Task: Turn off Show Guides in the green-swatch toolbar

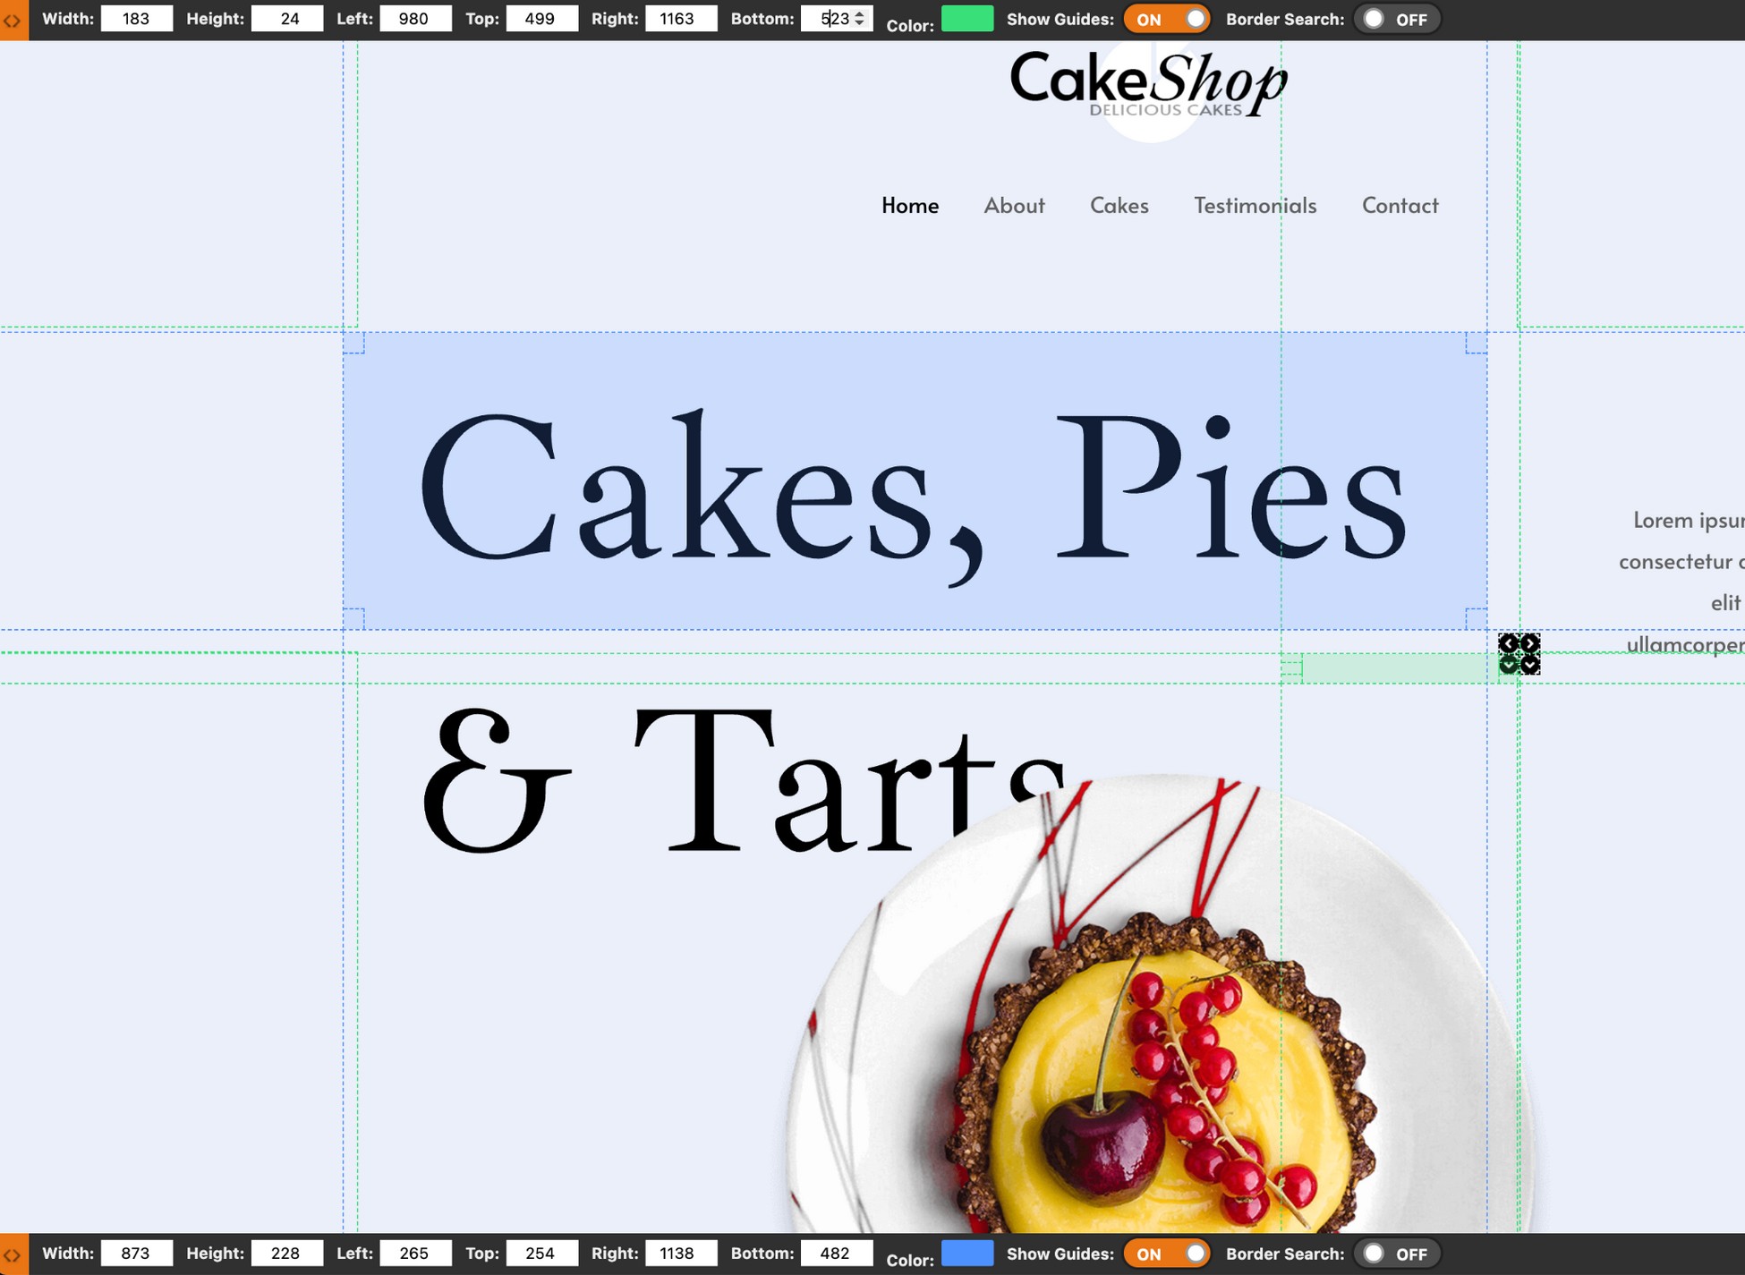Action: click(1167, 19)
